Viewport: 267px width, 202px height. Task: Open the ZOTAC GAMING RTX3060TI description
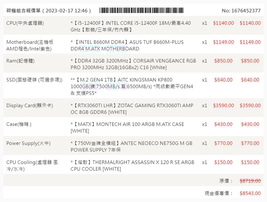(132, 108)
